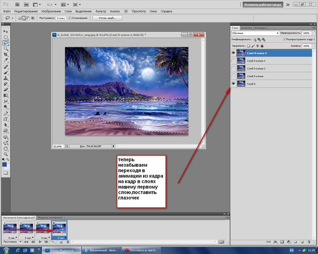
Task: Switch to the Контуры tab
Action: point(261,28)
